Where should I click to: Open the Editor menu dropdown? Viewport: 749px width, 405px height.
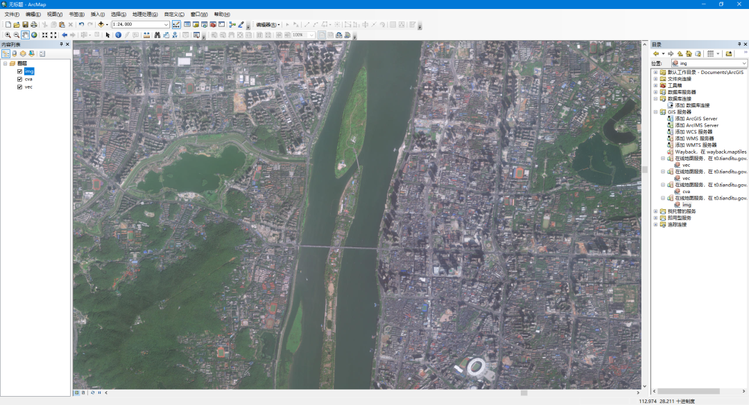[268, 25]
